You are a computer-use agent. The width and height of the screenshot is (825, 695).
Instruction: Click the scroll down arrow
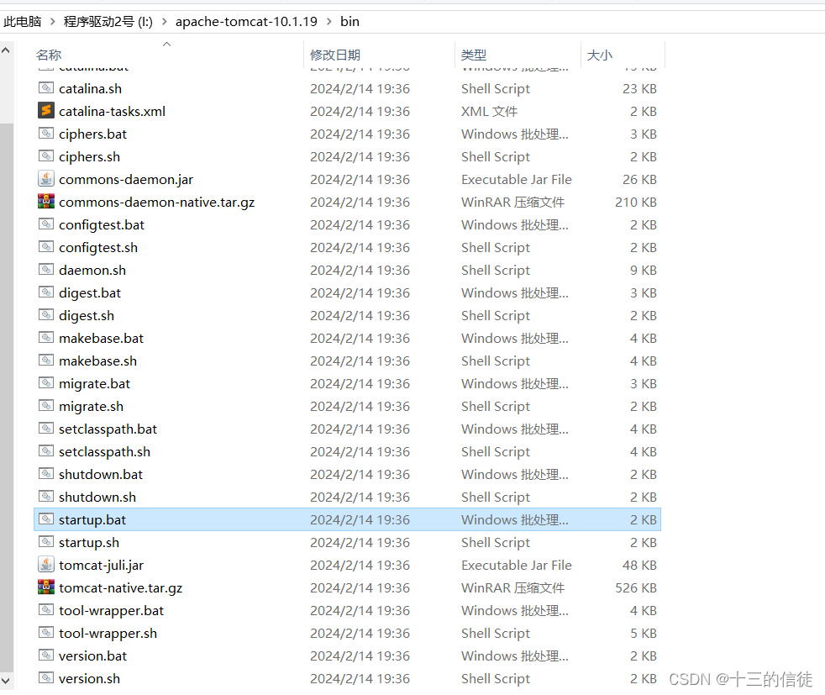coord(7,680)
